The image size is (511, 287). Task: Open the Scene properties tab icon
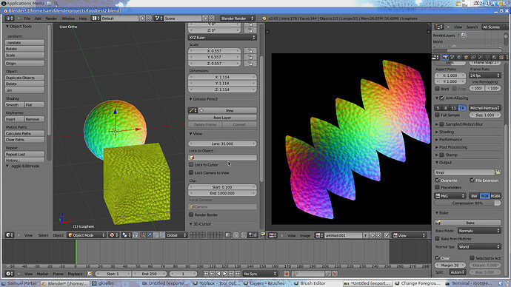pyautogui.click(x=452, y=57)
